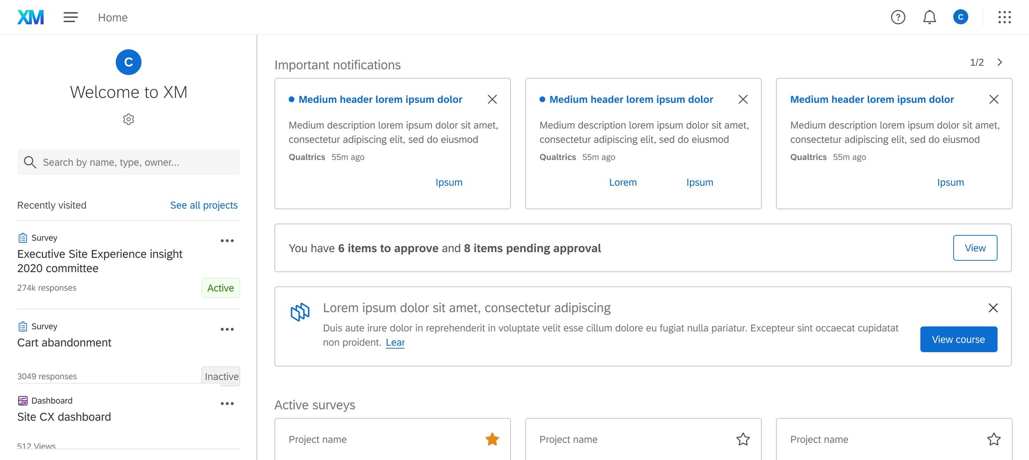The image size is (1029, 460).
Task: Click the Active status badge
Action: [221, 288]
